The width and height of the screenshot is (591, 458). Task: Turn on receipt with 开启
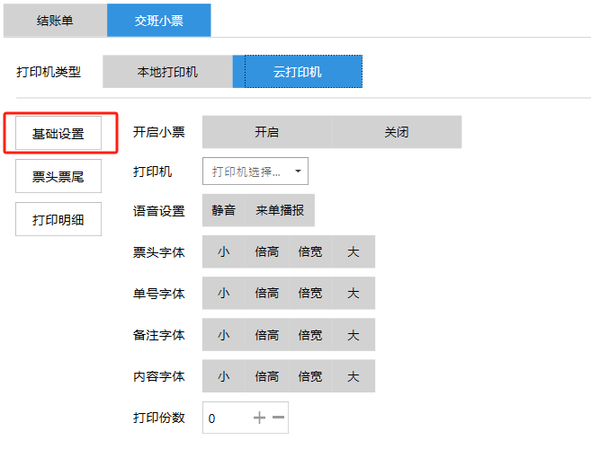[x=266, y=132]
